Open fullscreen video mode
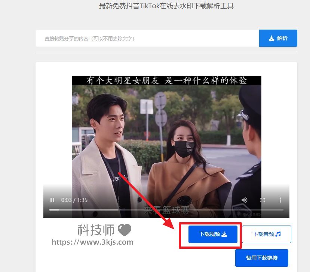The width and height of the screenshot is (310, 272). click(263, 200)
